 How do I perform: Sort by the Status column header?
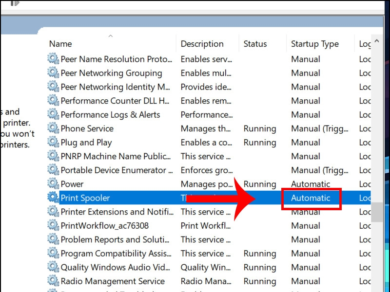click(255, 44)
